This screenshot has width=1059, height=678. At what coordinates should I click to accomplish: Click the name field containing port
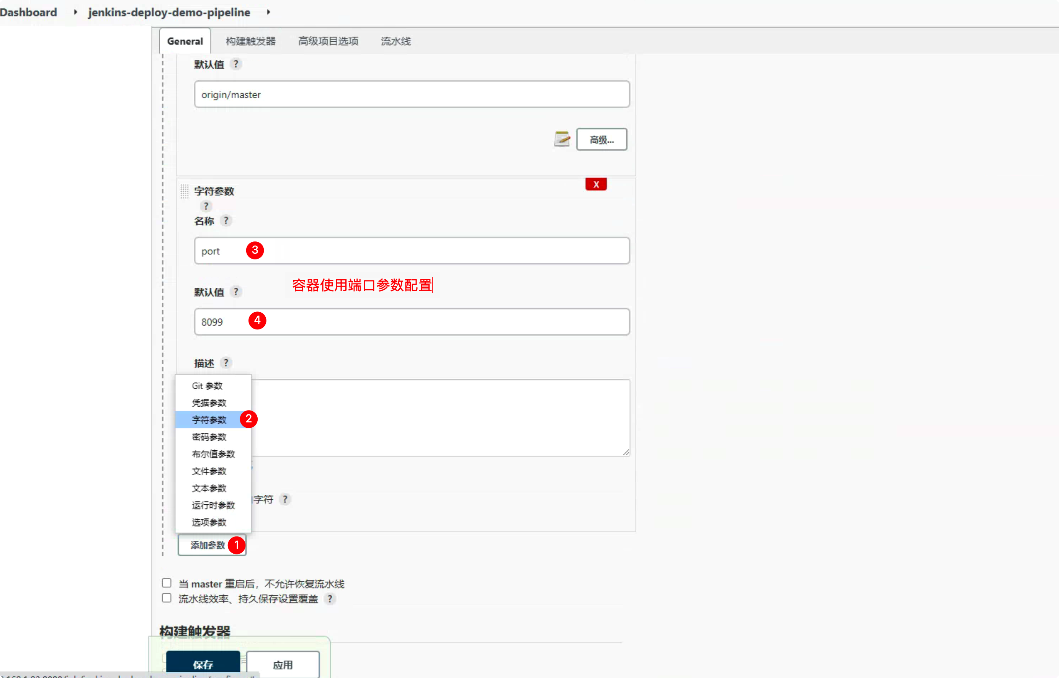412,251
